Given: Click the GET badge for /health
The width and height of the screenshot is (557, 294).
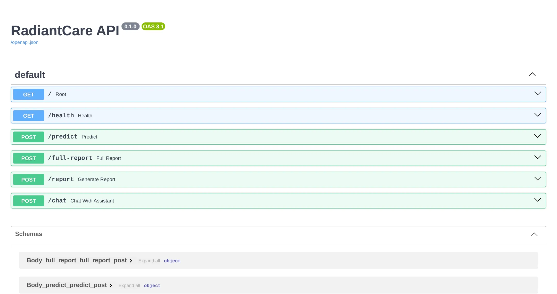Looking at the screenshot, I should pos(29,116).
